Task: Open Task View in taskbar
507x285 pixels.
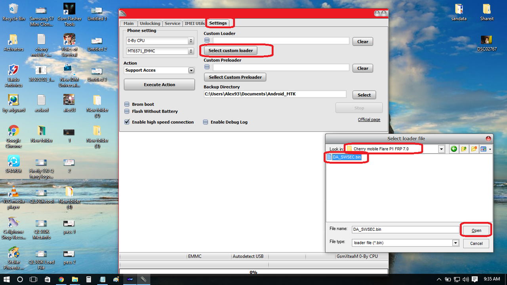Action: (x=34, y=279)
